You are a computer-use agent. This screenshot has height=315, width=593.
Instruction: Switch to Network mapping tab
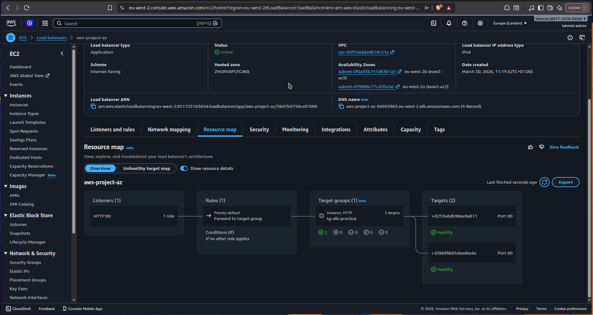coord(169,129)
